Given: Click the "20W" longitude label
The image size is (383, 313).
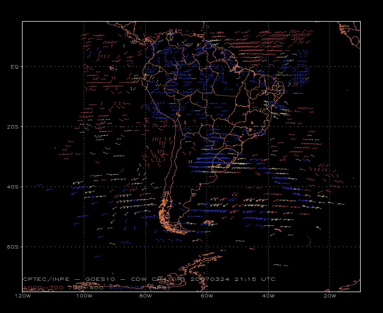Looking at the screenshot, I should click(x=330, y=296).
